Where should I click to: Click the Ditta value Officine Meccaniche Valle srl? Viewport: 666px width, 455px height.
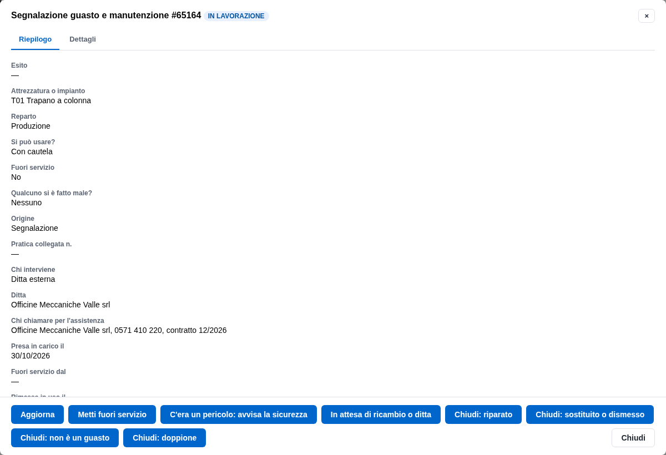pyautogui.click(x=60, y=305)
